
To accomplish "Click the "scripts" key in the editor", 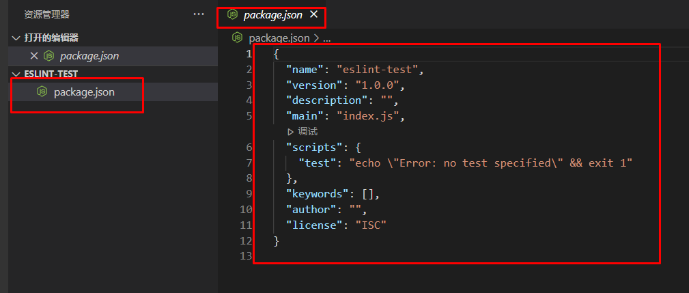I will coord(309,147).
